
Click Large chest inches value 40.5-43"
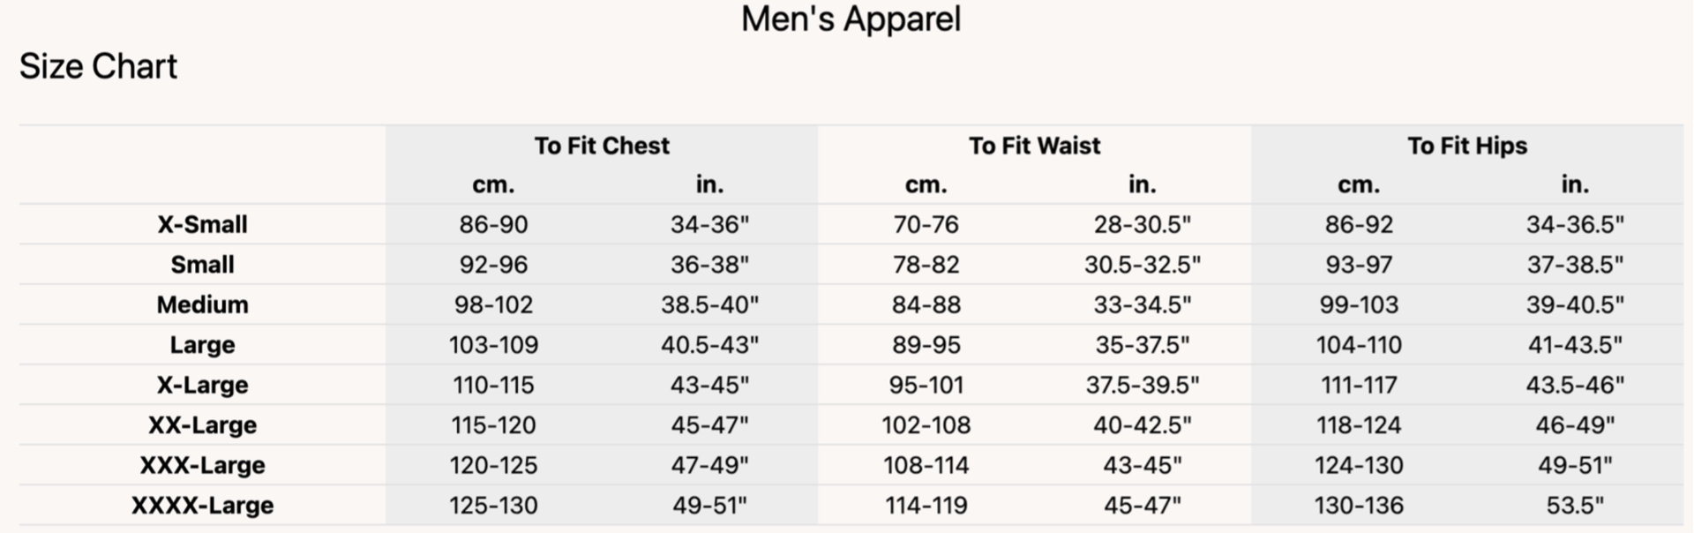709,345
